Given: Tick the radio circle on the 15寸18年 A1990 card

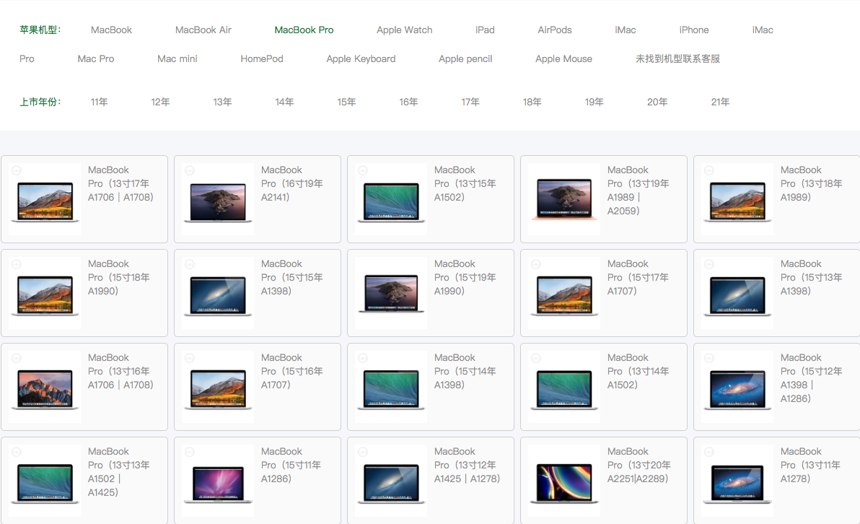Looking at the screenshot, I should 17,264.
